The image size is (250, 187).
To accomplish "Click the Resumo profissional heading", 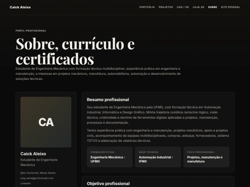I will [x=108, y=100].
